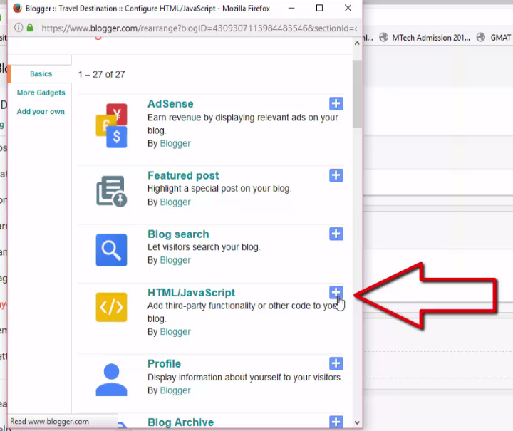The width and height of the screenshot is (513, 431).
Task: Open the AdSense gadget title link
Action: (170, 104)
